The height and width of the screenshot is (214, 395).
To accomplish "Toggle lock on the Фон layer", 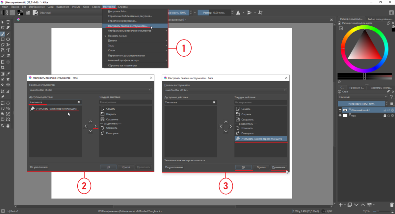I will [384, 116].
